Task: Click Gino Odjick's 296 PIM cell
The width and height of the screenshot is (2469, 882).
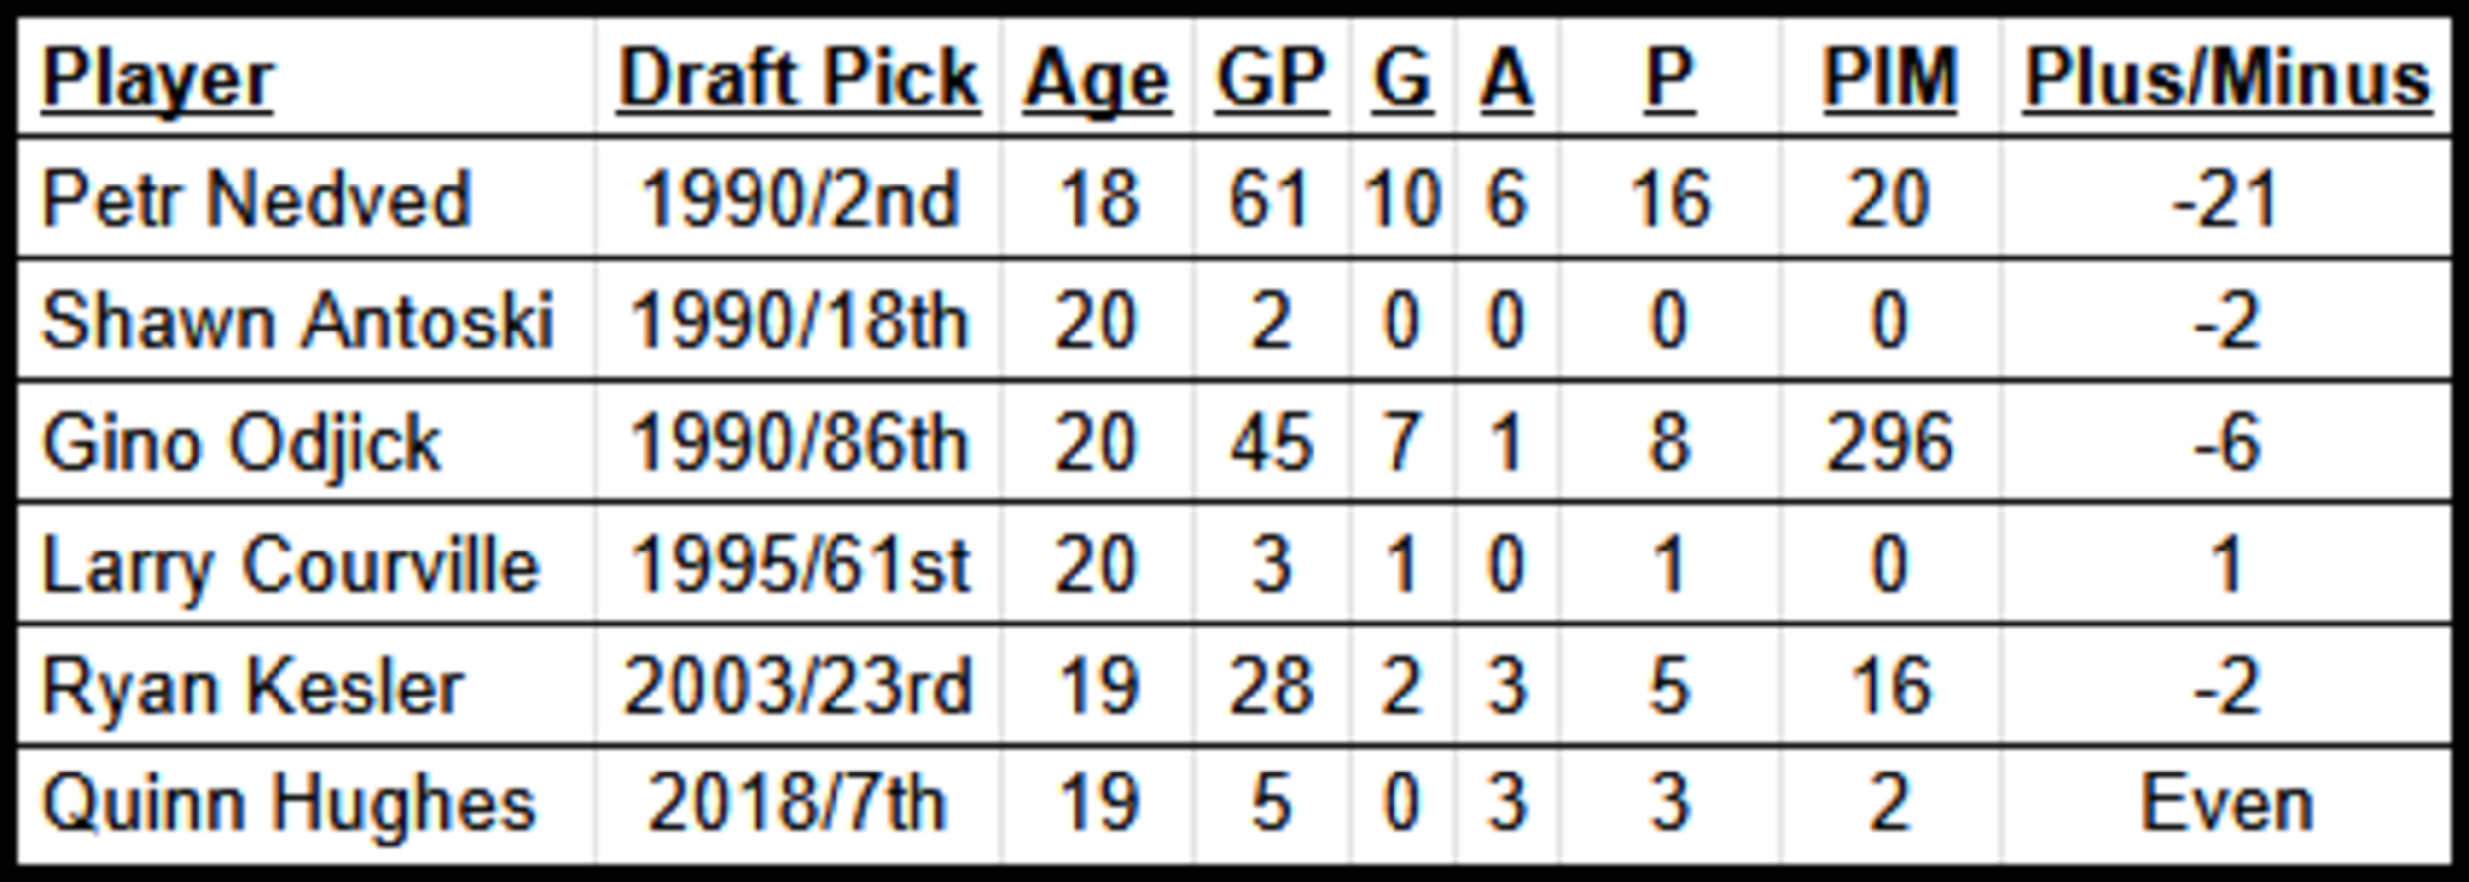Action: coord(1890,443)
